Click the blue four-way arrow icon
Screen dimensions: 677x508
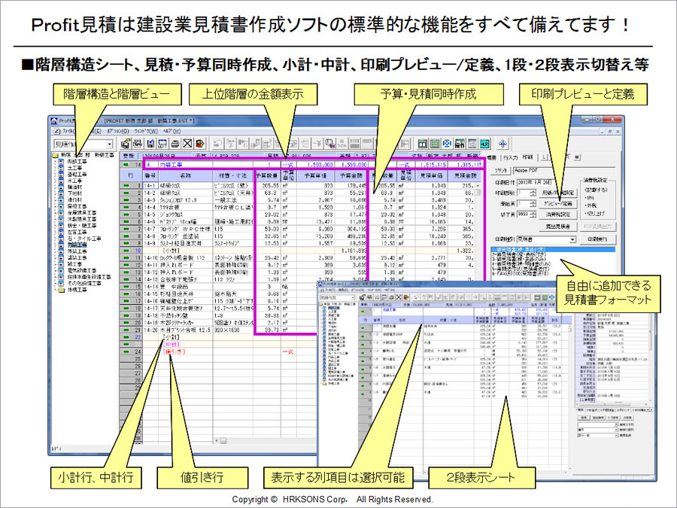pyautogui.click(x=503, y=144)
